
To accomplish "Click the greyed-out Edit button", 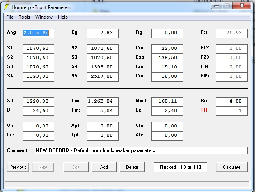I will (76, 167).
